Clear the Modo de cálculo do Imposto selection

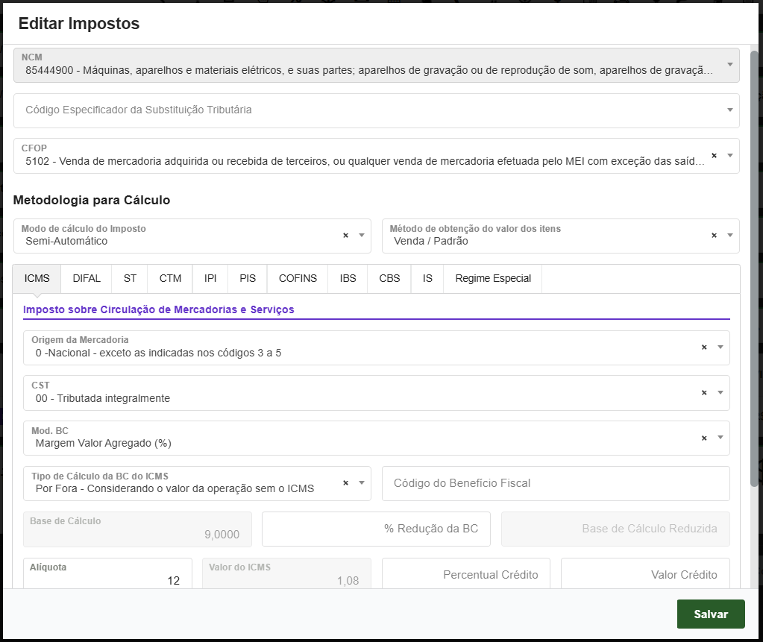[345, 235]
